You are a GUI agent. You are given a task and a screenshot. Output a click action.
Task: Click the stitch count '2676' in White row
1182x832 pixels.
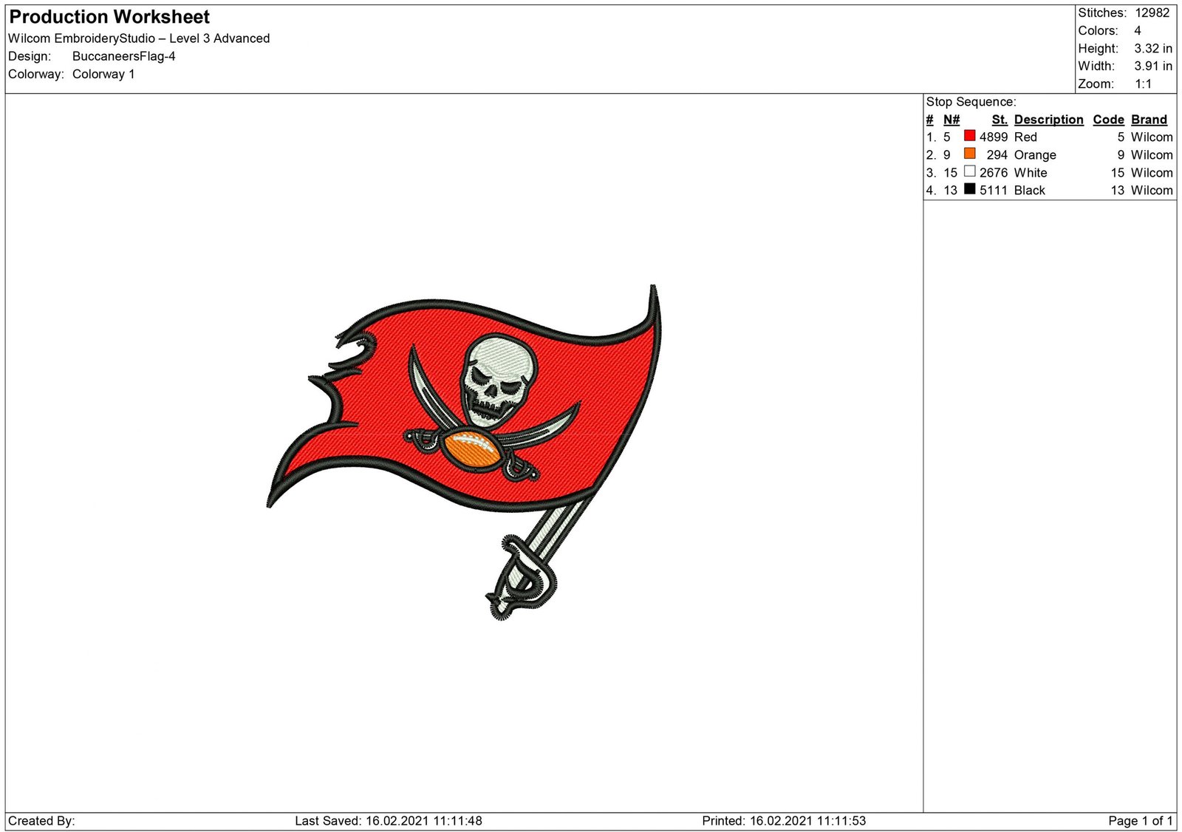(x=994, y=172)
